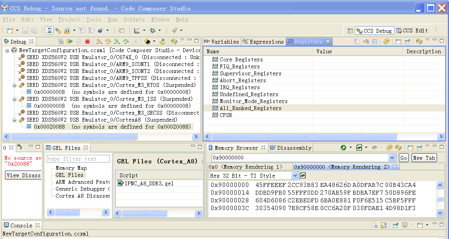
Task: Click the Go button in Memory Browser
Action: [x=403, y=158]
